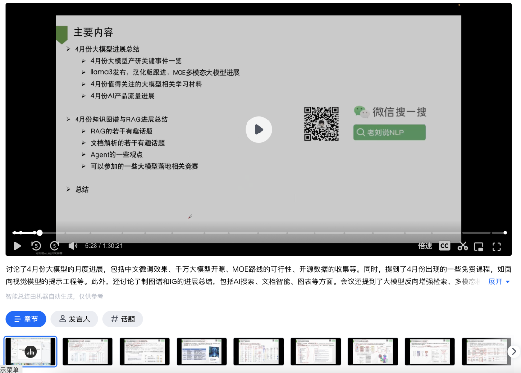Viewport: 521px width, 373px height.
Task: Open the scissors clip tool
Action: 463,246
